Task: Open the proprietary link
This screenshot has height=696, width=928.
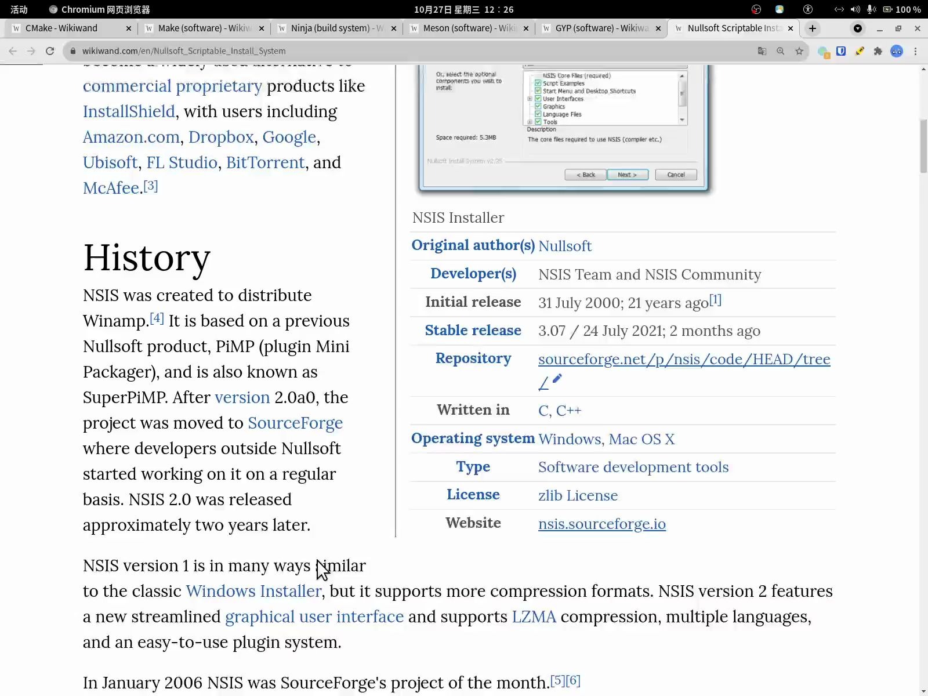Action: [219, 86]
